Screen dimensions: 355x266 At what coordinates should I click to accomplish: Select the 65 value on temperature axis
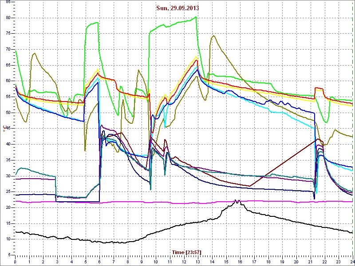tap(8, 65)
